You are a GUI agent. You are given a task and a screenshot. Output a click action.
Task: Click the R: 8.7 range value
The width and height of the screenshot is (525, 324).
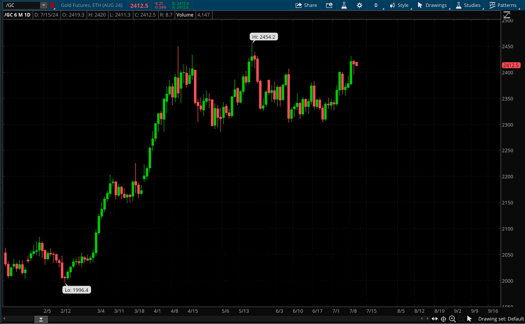[166, 15]
